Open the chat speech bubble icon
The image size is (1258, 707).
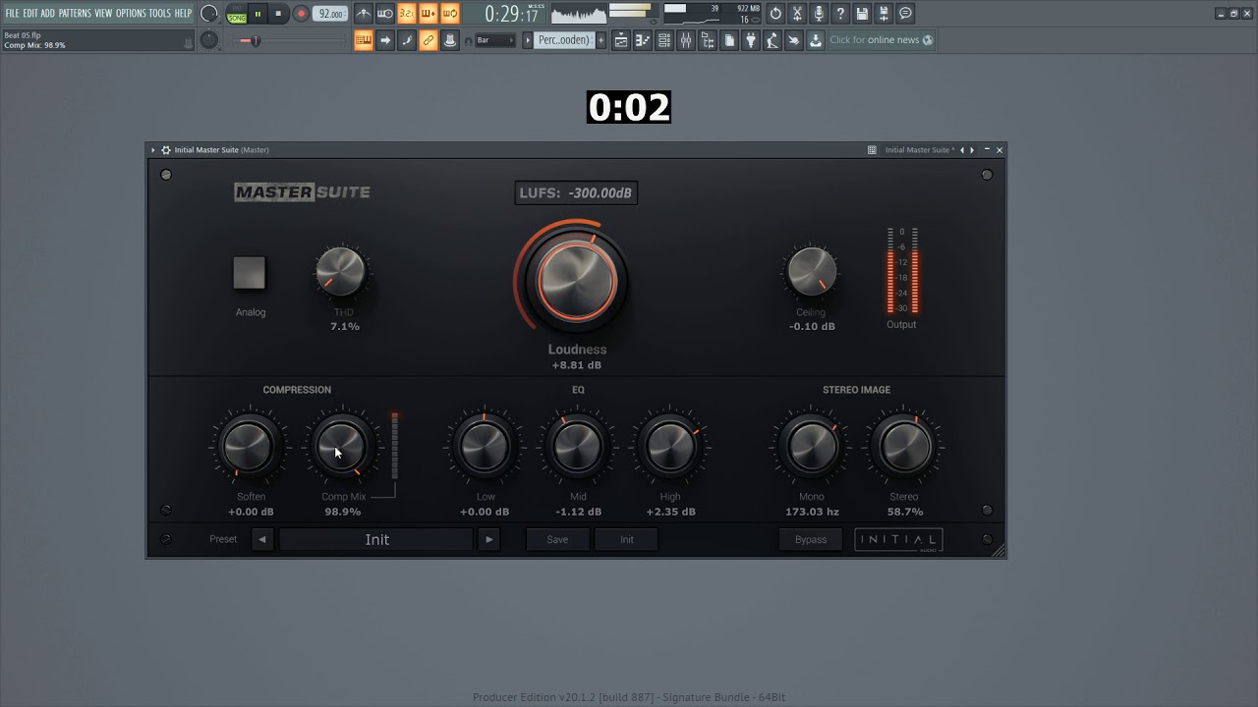(905, 14)
